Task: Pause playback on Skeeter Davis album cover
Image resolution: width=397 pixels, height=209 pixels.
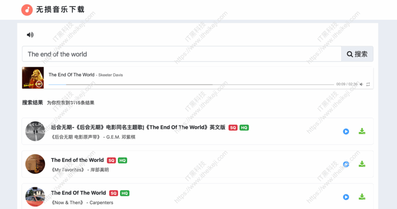Action: point(39,84)
